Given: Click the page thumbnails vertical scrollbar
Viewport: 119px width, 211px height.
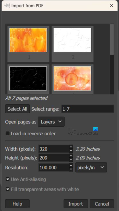Looking at the screenshot, I should (112, 39).
